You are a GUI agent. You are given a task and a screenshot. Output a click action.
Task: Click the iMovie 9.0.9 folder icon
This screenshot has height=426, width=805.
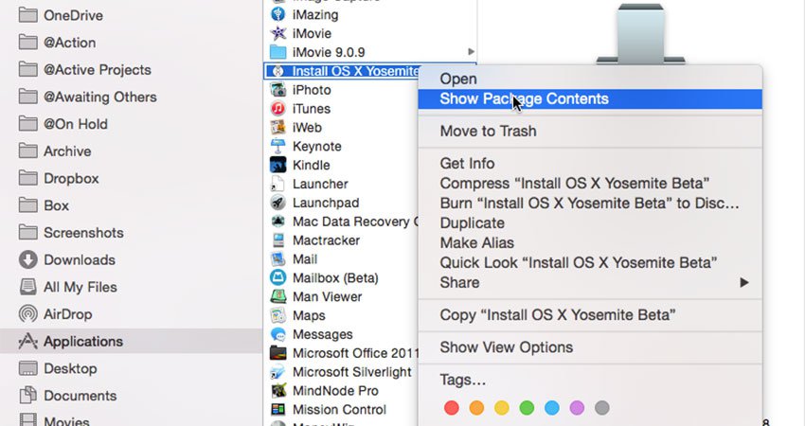[x=277, y=52]
